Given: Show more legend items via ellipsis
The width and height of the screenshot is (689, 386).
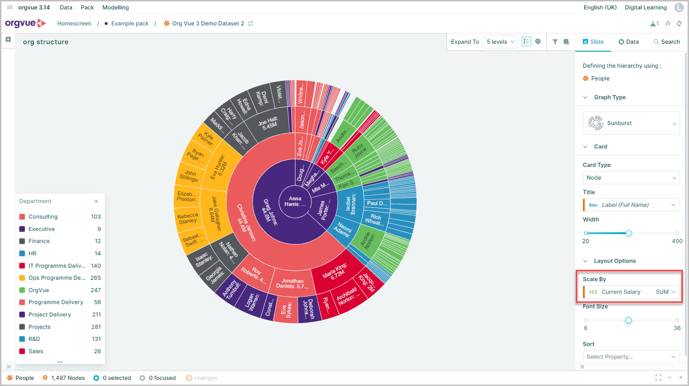Looking at the screenshot, I should coord(60,362).
